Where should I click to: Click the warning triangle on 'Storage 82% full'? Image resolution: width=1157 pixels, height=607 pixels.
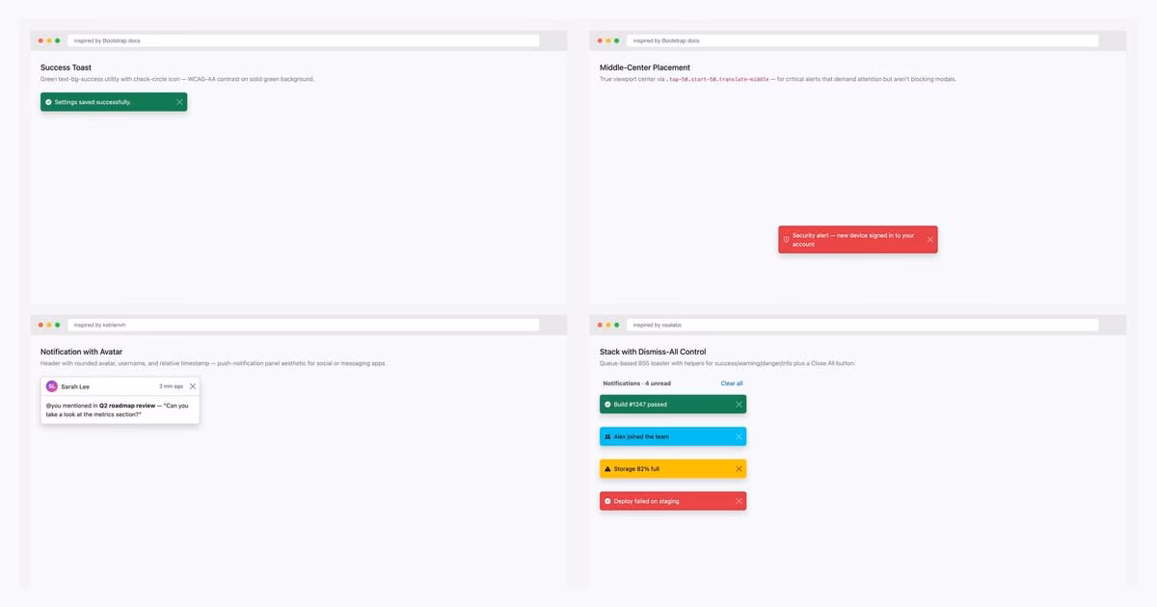click(607, 469)
